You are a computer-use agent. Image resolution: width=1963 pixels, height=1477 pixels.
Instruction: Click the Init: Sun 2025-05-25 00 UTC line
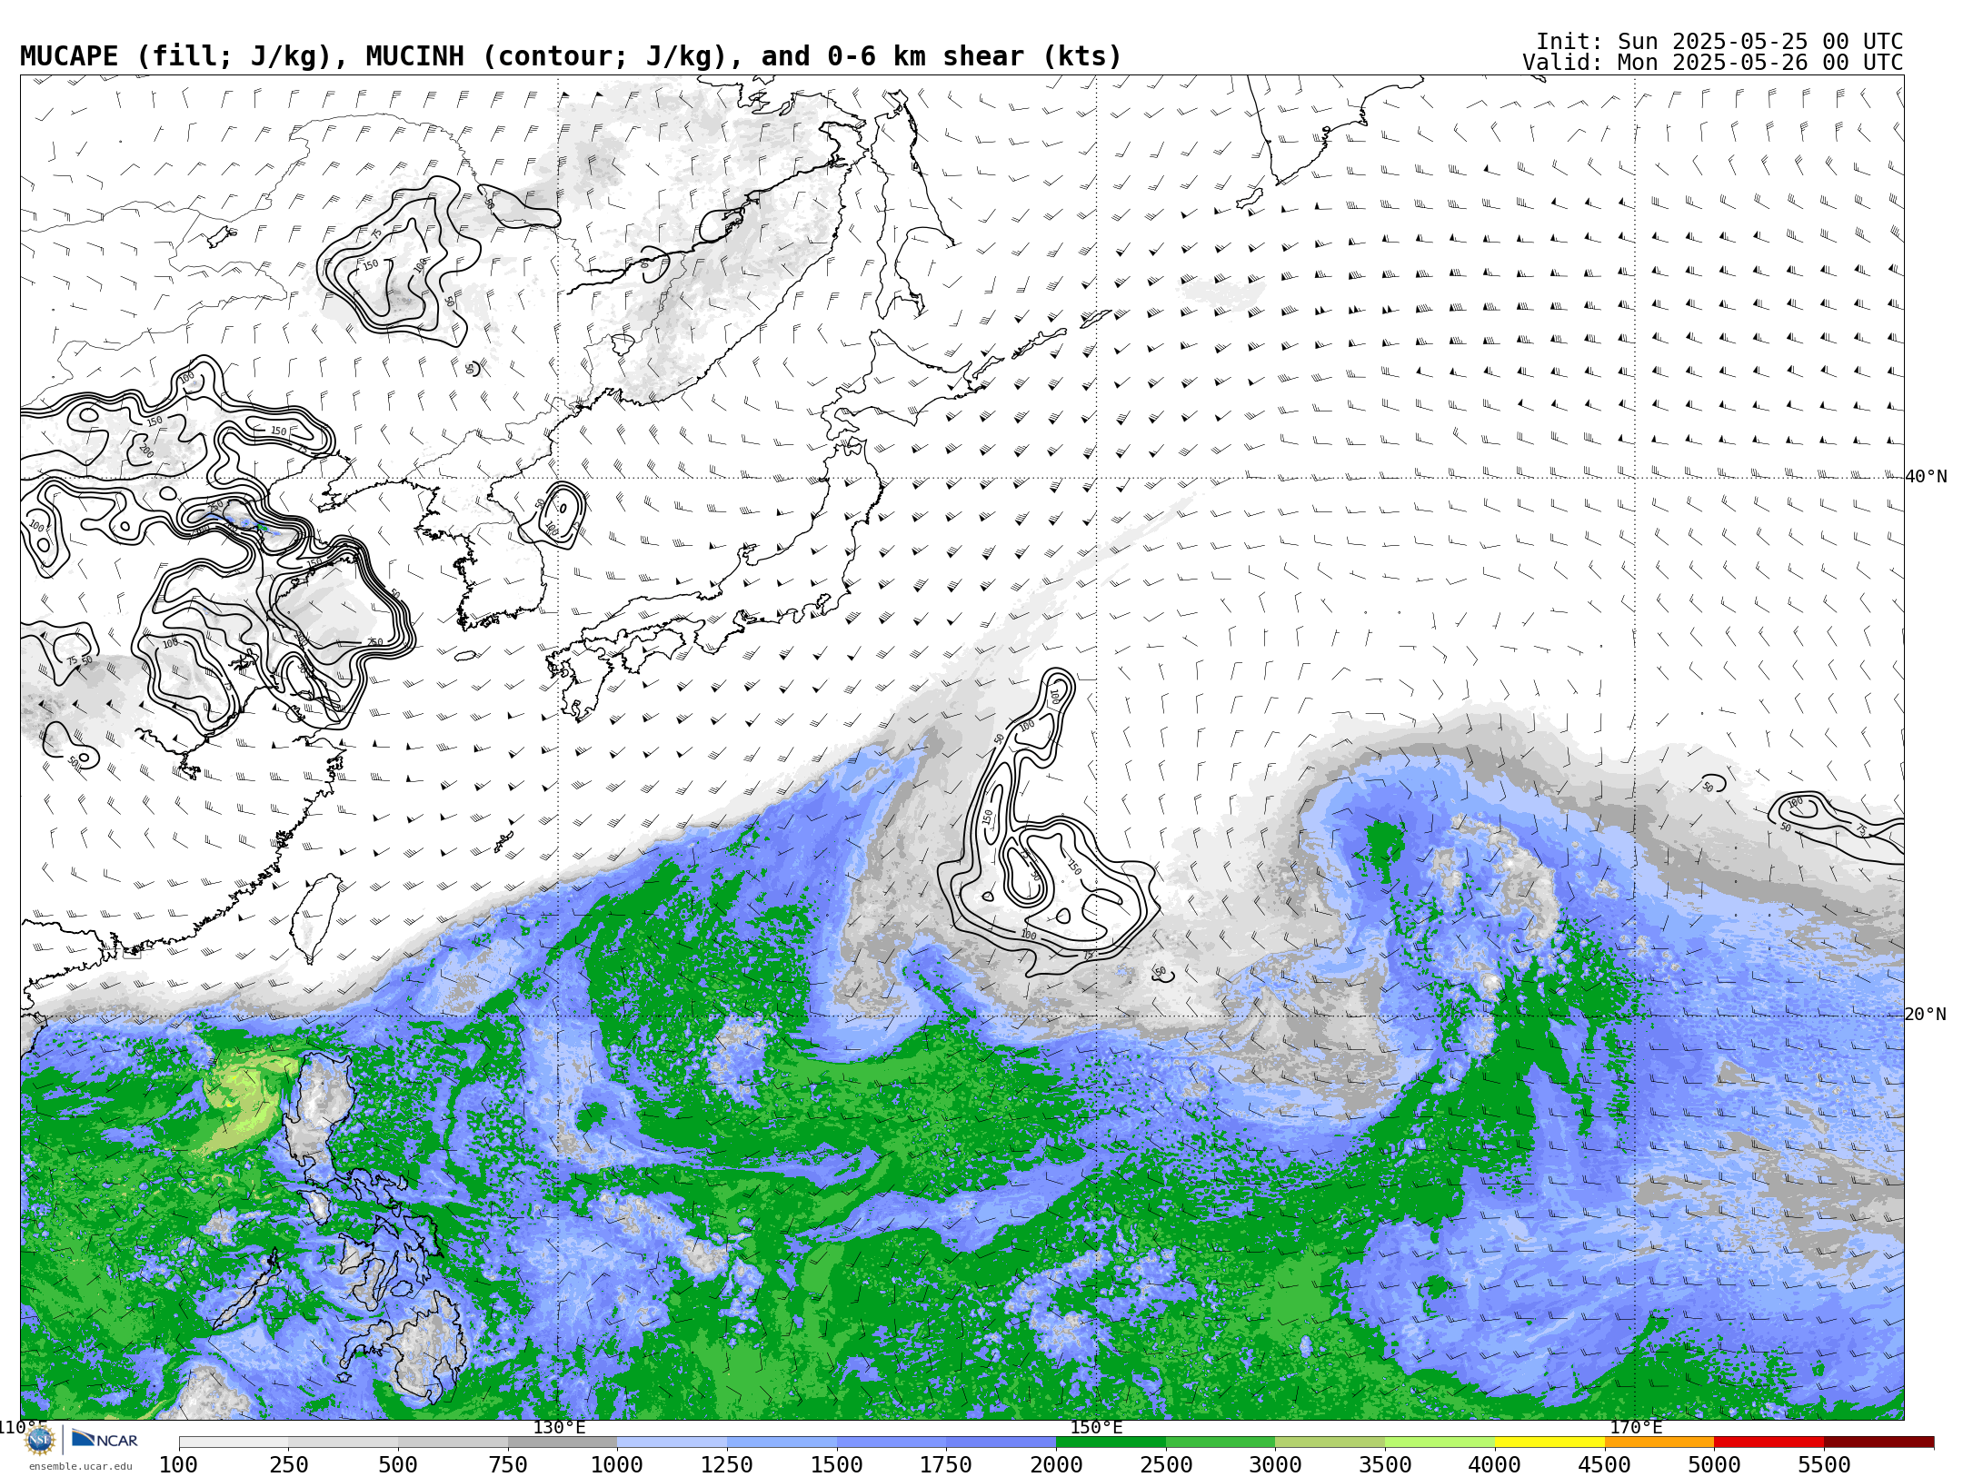(x=1719, y=42)
